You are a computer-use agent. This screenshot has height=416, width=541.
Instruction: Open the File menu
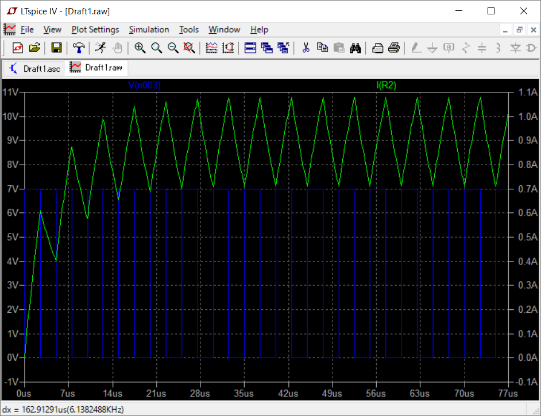tap(27, 30)
